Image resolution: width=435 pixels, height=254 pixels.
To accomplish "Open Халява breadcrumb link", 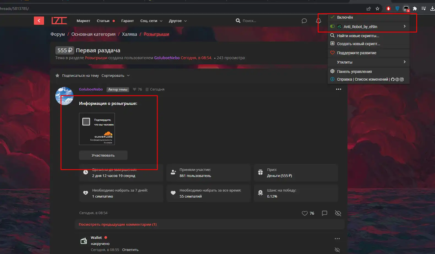I will 129,34.
